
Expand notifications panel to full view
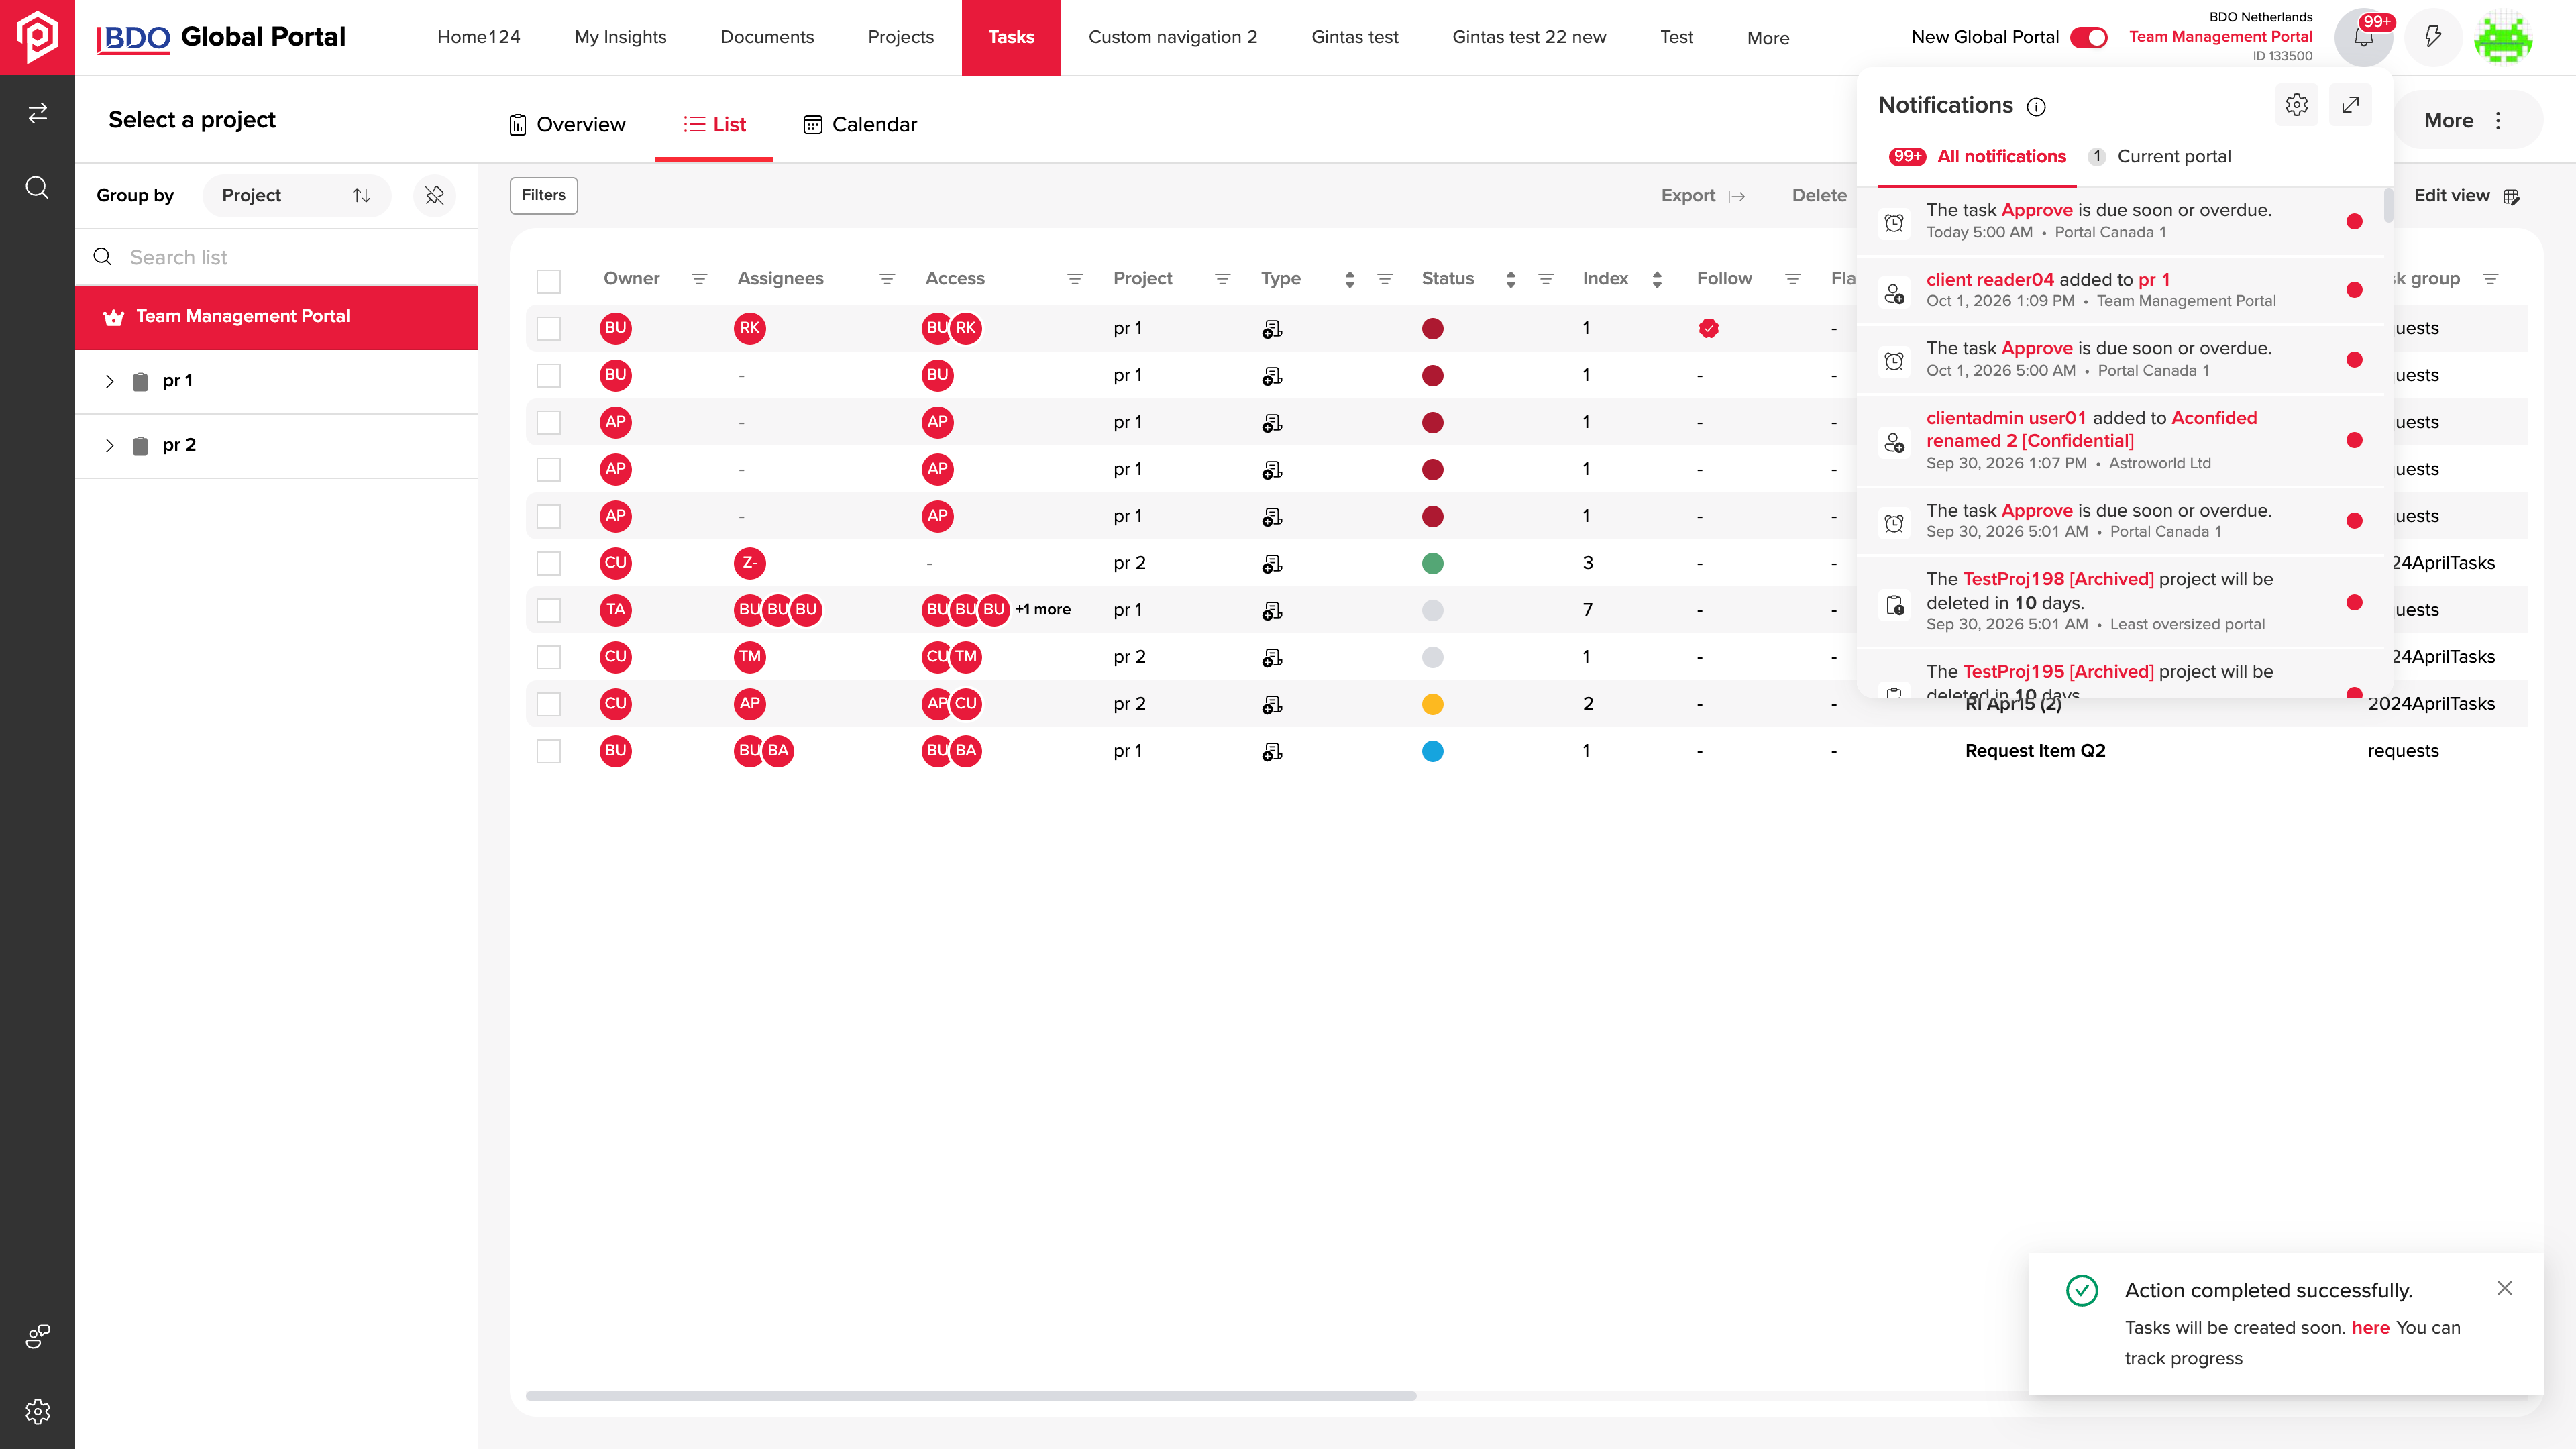point(2350,105)
